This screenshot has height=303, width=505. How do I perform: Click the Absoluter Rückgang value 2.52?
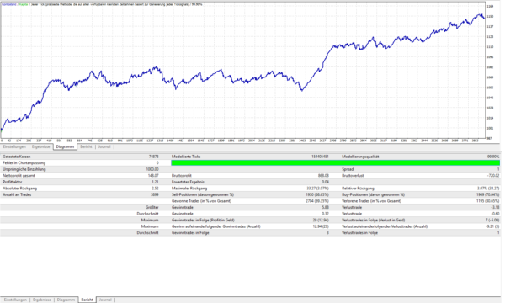tap(155, 189)
